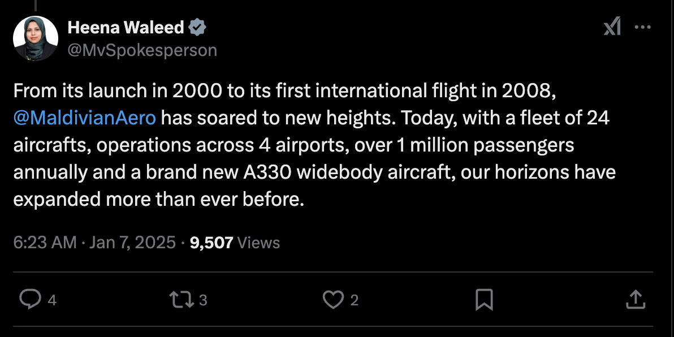Open the Share post arrow icon

click(636, 300)
